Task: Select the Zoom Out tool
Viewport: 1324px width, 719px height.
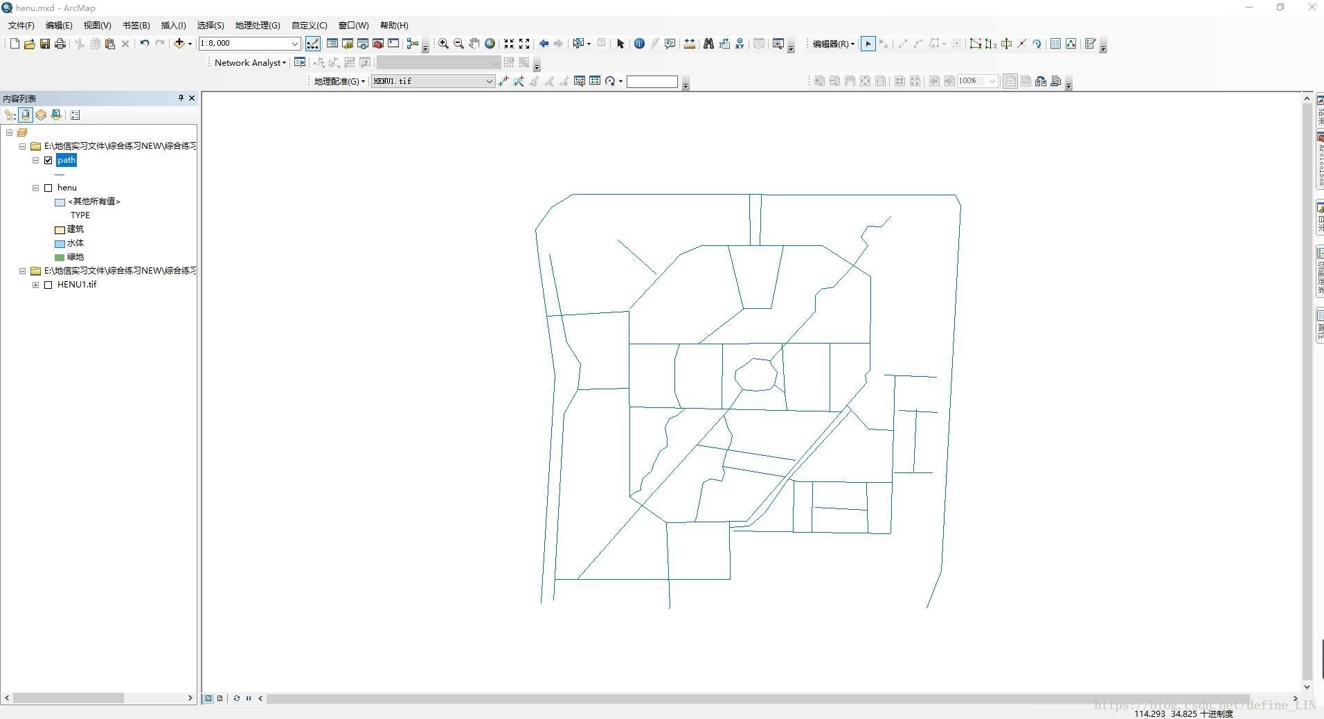Action: click(458, 44)
